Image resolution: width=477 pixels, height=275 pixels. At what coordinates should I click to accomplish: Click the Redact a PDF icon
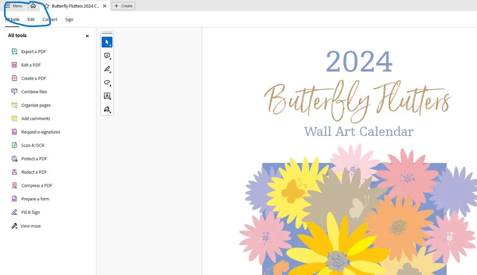(14, 172)
